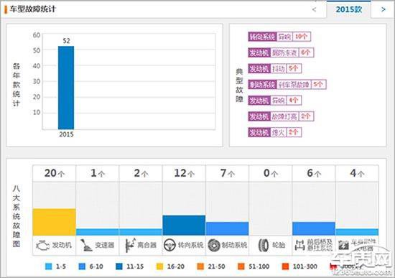Select the brake disc (制动系统) icon
The height and width of the screenshot is (278, 395).
point(214,245)
